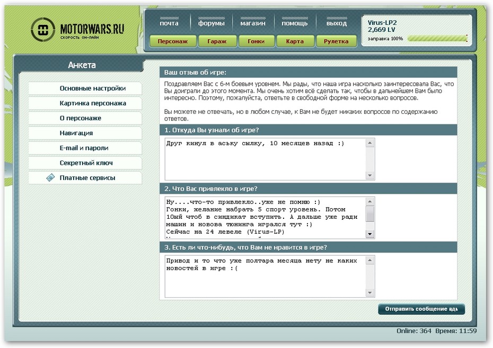
Task: Click down arrow in first answer box
Action: [x=370, y=175]
